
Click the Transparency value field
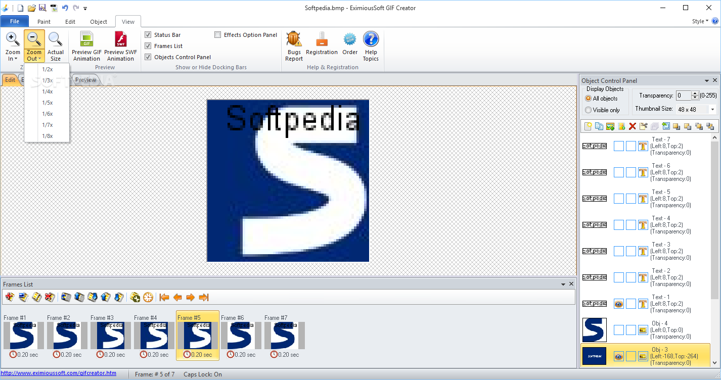click(x=684, y=96)
